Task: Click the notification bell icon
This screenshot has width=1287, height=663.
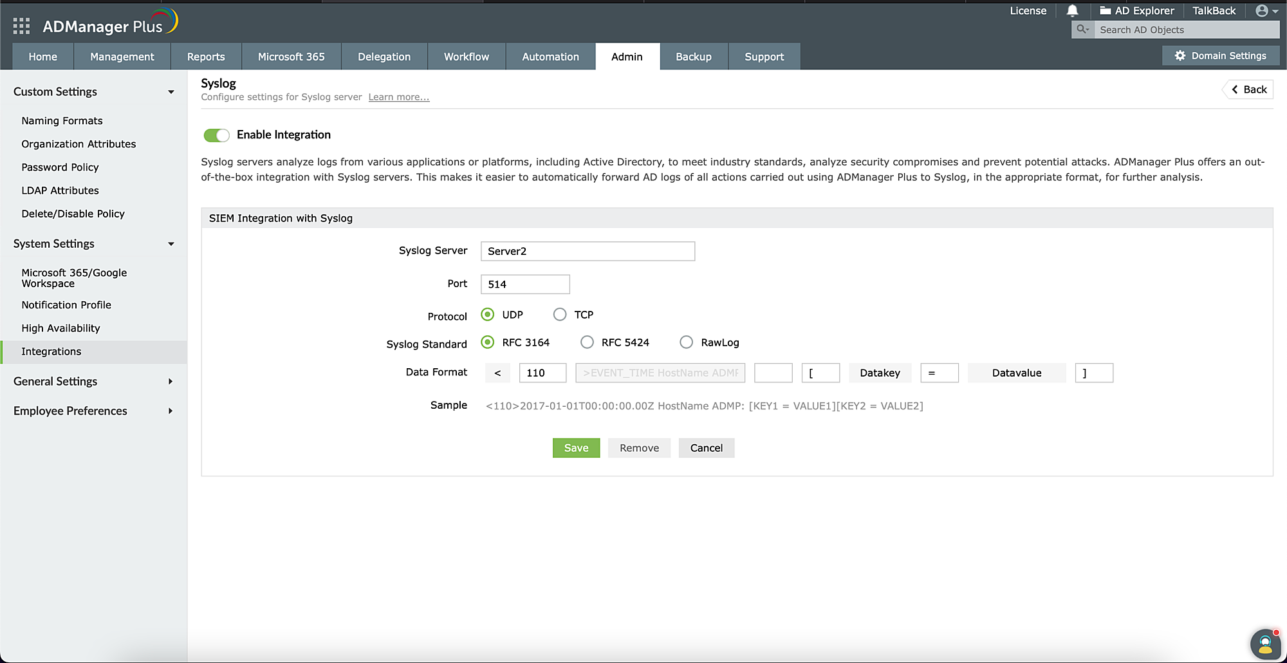Action: (x=1072, y=11)
